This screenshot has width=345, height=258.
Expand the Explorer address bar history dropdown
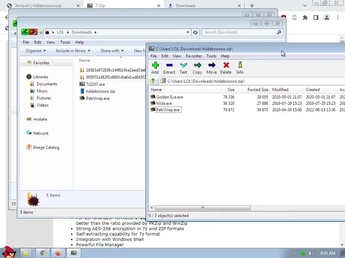188,32
